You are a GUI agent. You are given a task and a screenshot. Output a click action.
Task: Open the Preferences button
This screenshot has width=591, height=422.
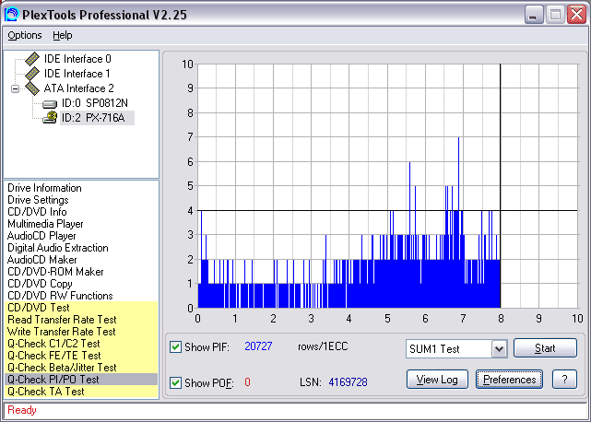pyautogui.click(x=509, y=380)
